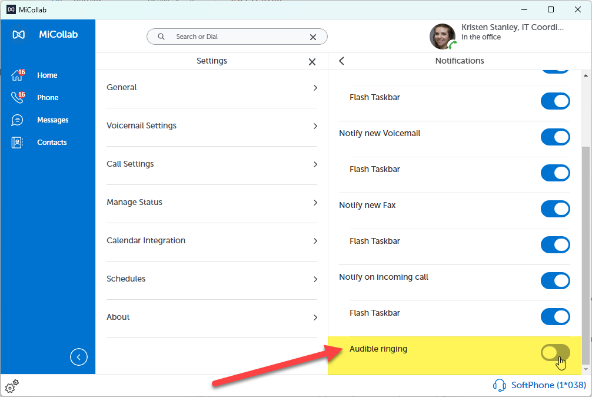This screenshot has height=397, width=592.
Task: Click the Notifications scrollbar thumb
Action: tap(586, 255)
